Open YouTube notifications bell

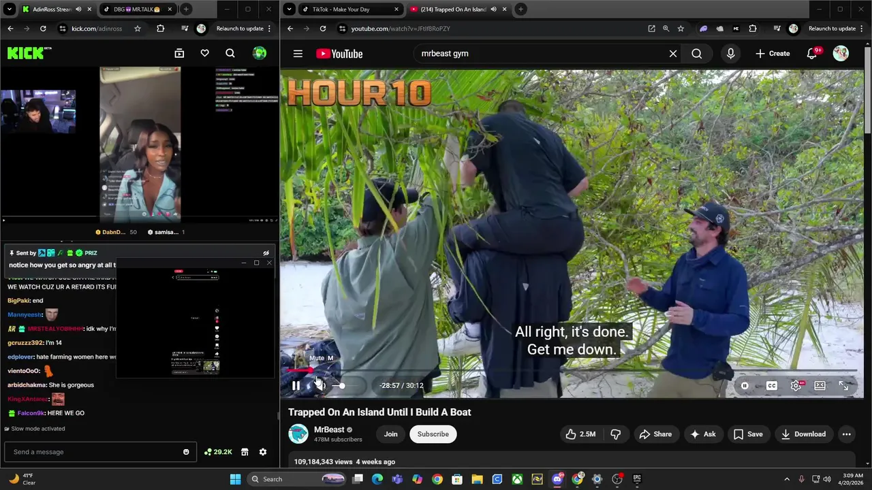click(812, 54)
